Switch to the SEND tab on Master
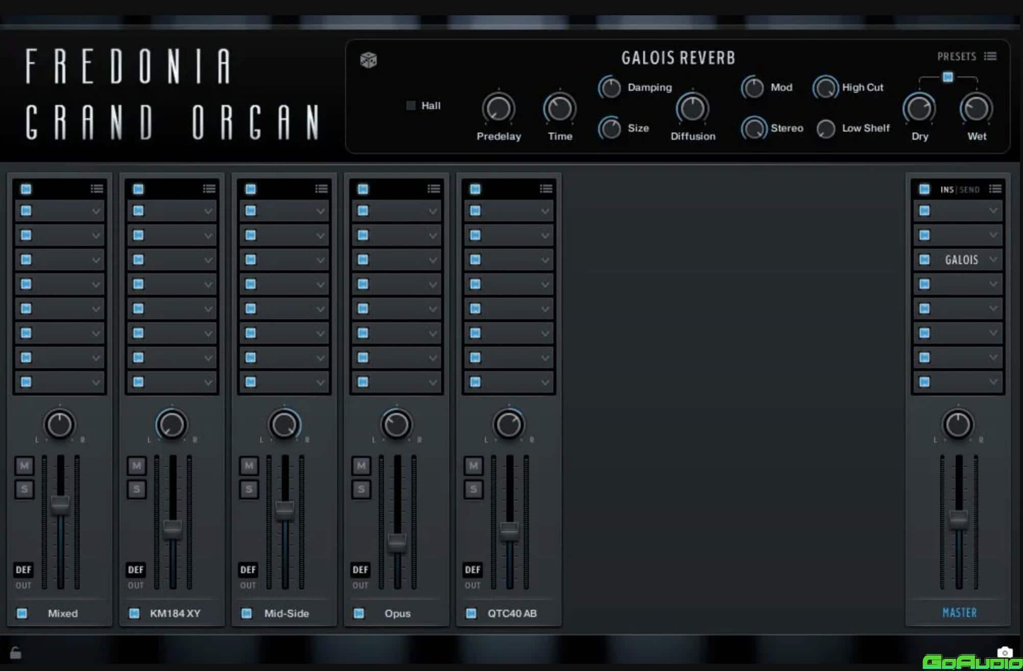This screenshot has height=671, width=1023. coord(969,190)
